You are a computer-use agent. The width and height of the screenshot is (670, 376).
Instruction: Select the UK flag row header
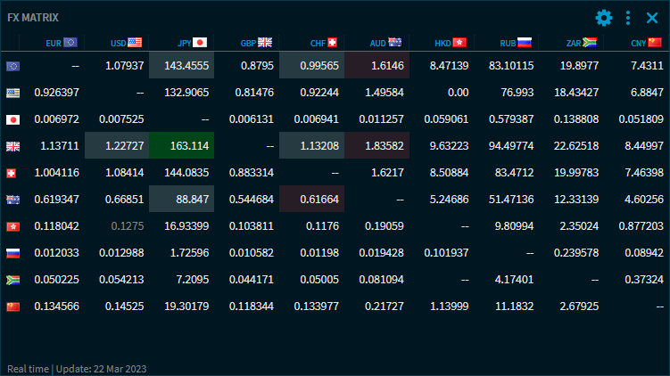coord(13,146)
